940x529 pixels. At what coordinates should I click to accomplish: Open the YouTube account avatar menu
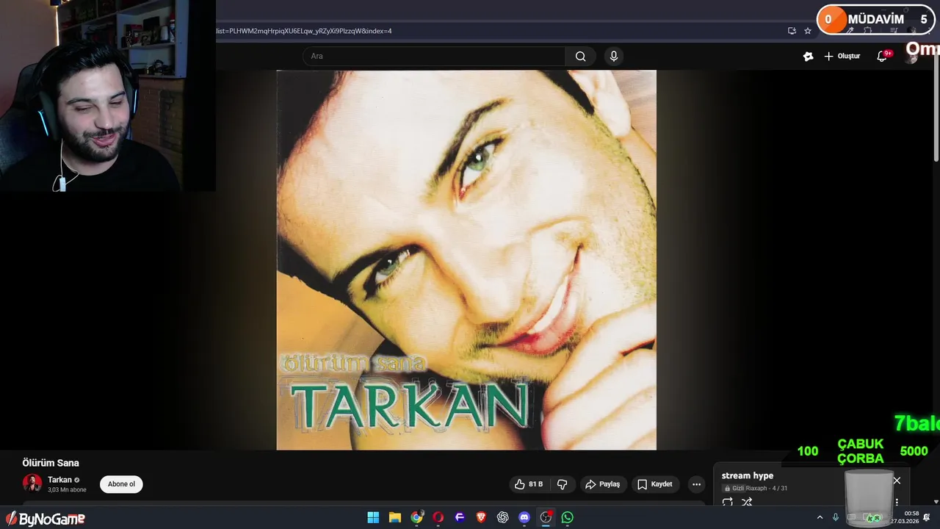pyautogui.click(x=912, y=57)
